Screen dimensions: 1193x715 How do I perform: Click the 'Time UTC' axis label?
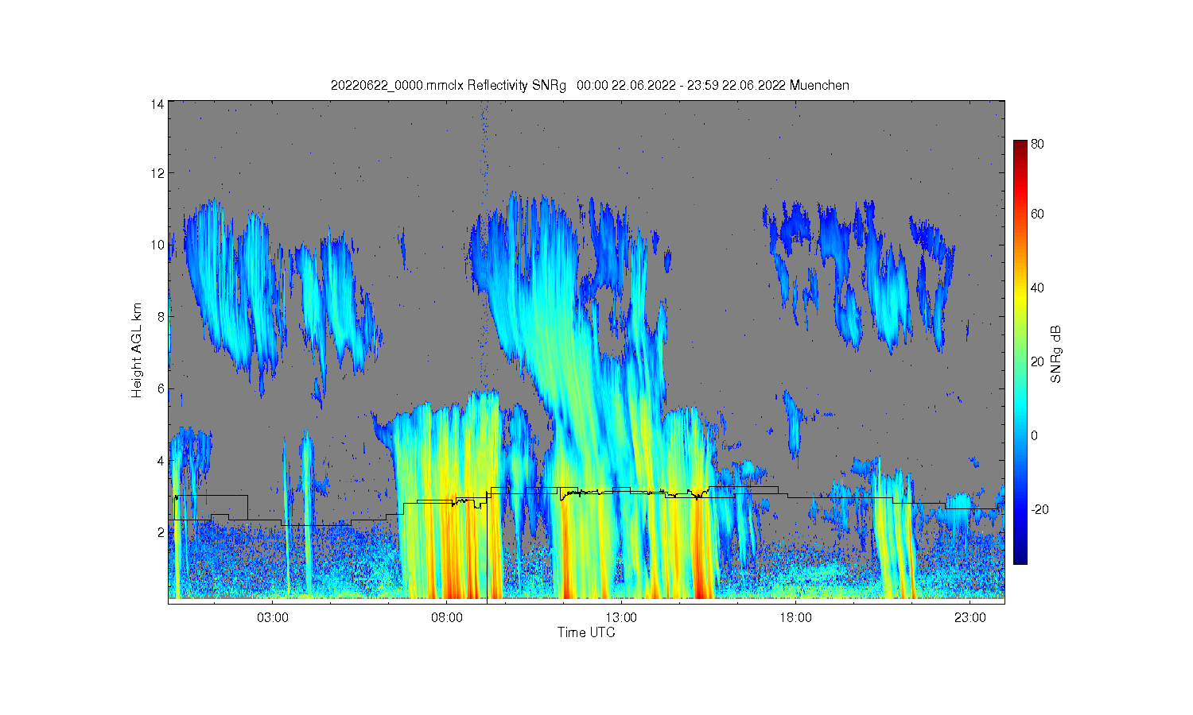[x=586, y=632]
